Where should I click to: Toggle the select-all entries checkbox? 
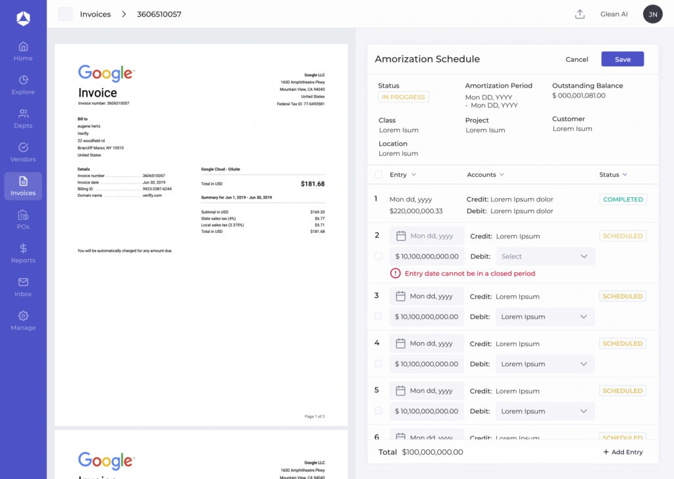pyautogui.click(x=378, y=174)
